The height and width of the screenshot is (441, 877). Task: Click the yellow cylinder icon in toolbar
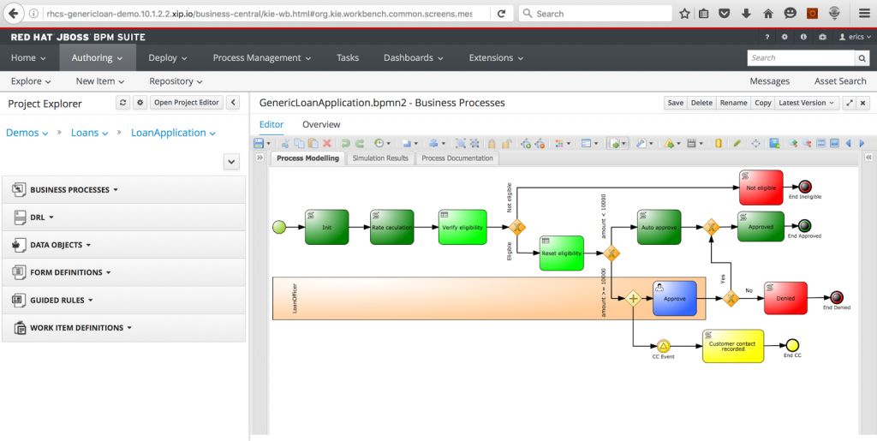(719, 144)
